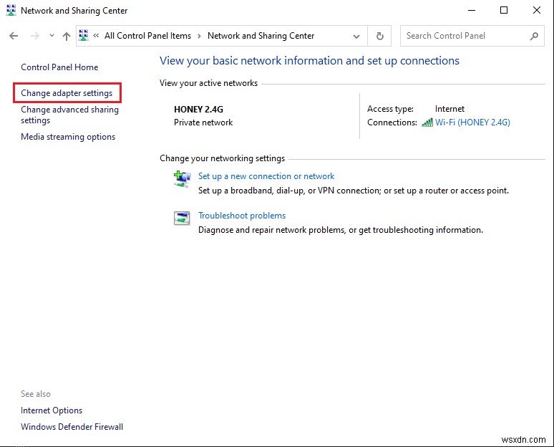Viewport: 554px width, 447px height.
Task: Click the Private network label
Action: pos(203,122)
